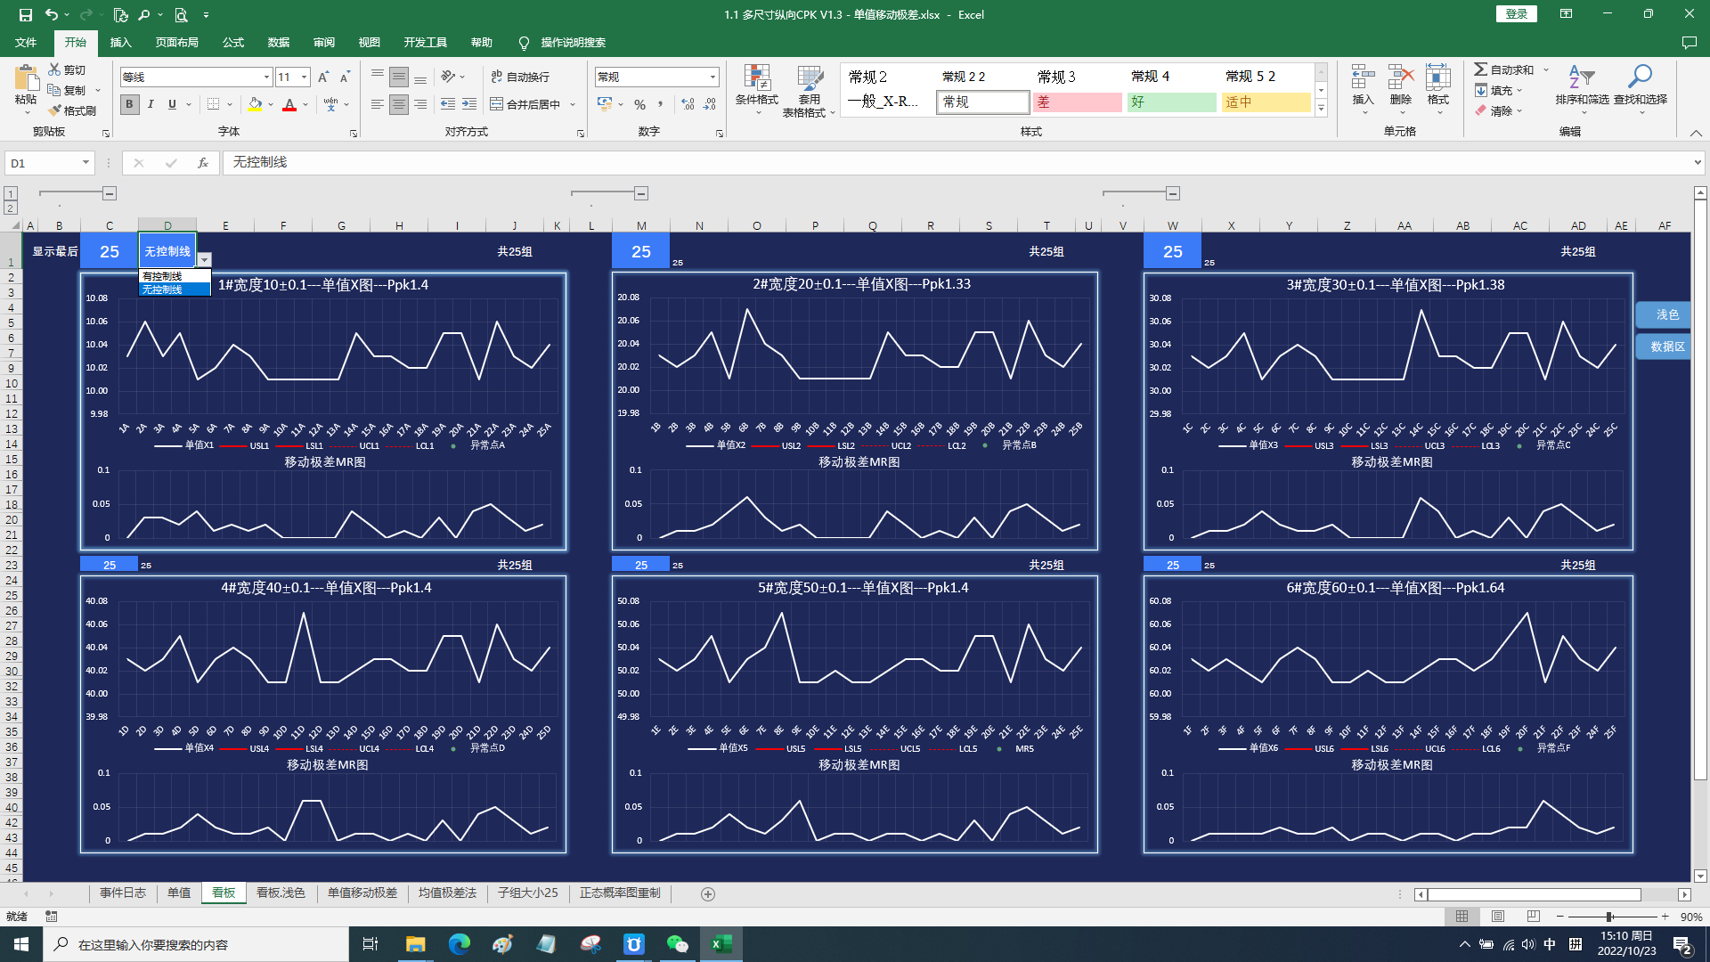Screen dimensions: 1710x962
Task: Click the percent style icon
Action: coord(639,104)
